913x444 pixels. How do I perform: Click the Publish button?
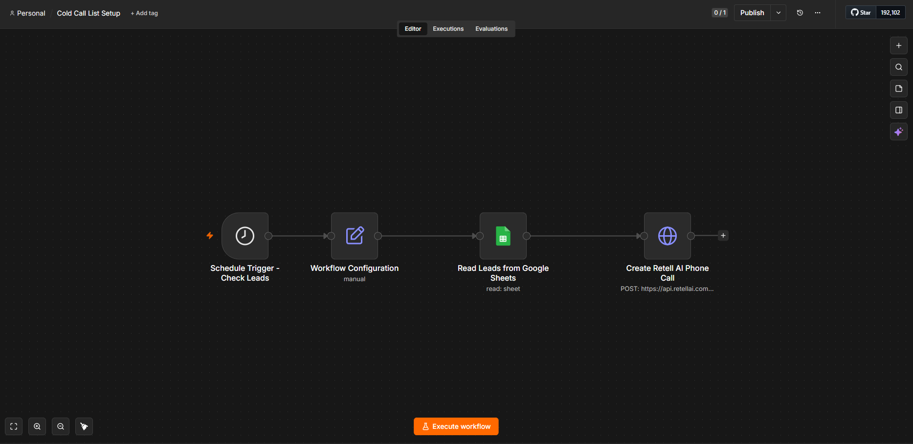pyautogui.click(x=752, y=13)
